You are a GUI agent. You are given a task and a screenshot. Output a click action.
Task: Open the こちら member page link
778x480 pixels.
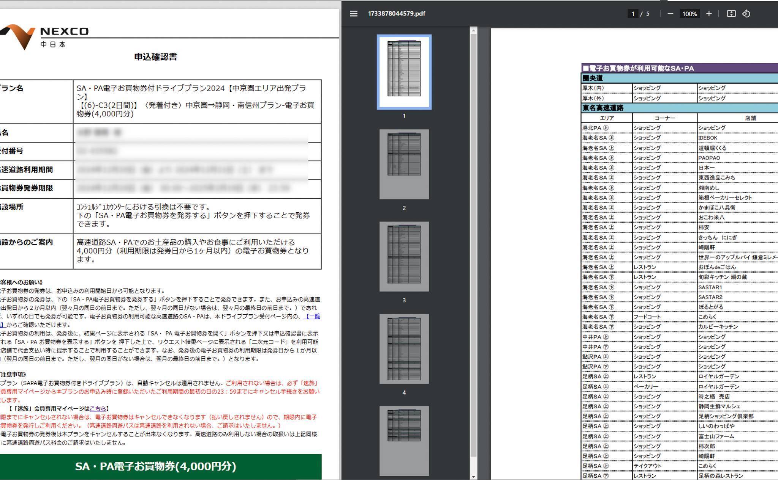pyautogui.click(x=98, y=408)
